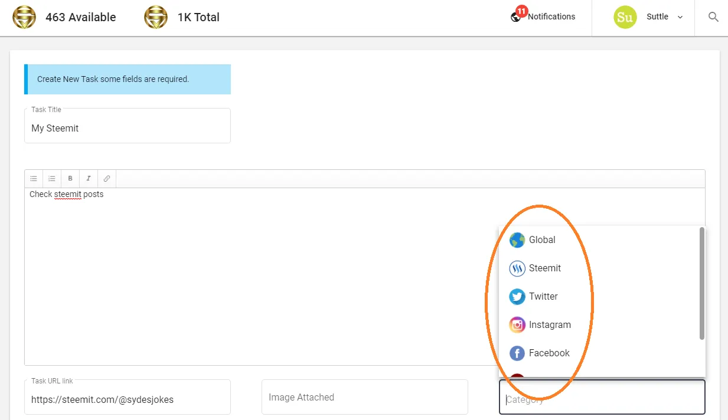
Task: Click the gold coin icon beside 1K Total
Action: click(156, 17)
